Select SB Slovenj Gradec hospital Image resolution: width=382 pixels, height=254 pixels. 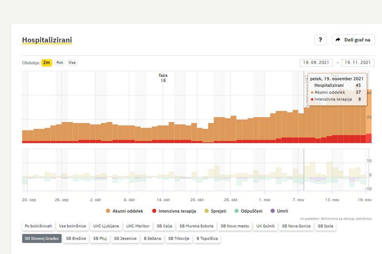(x=42, y=238)
